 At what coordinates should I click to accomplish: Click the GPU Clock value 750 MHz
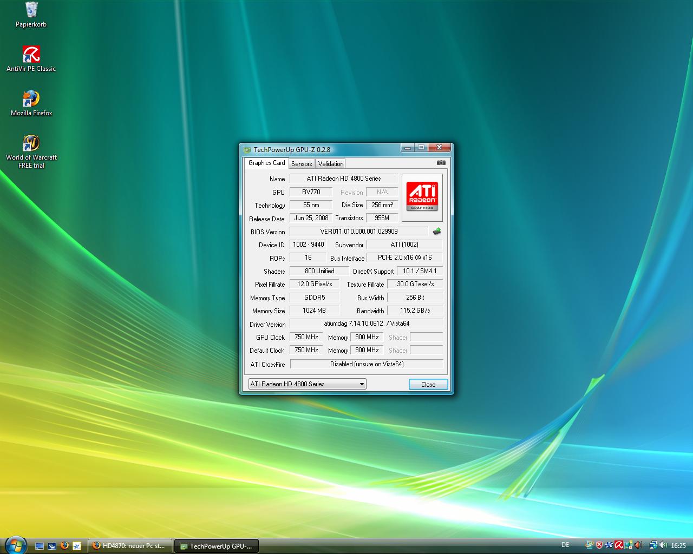point(306,337)
